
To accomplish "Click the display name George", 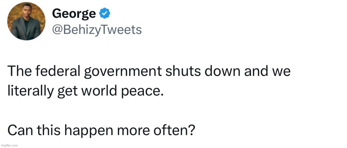I will click(x=74, y=14).
